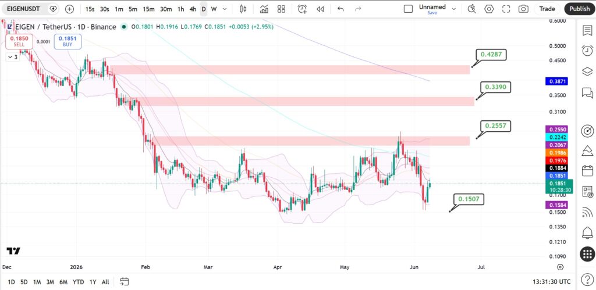This screenshot has height=290, width=596.
Task: Select the 4h timeframe
Action: 193,9
